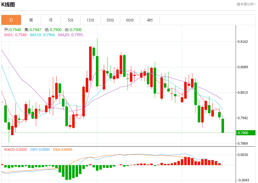Click the MA5: 0.7946 label
The width and height of the screenshot is (258, 183).
point(16,35)
